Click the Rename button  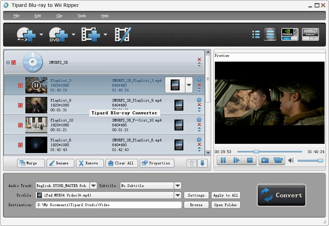click(60, 163)
